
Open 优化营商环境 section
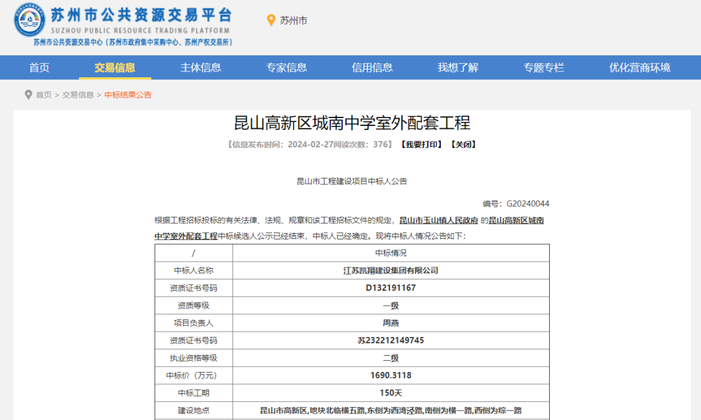[x=639, y=68]
